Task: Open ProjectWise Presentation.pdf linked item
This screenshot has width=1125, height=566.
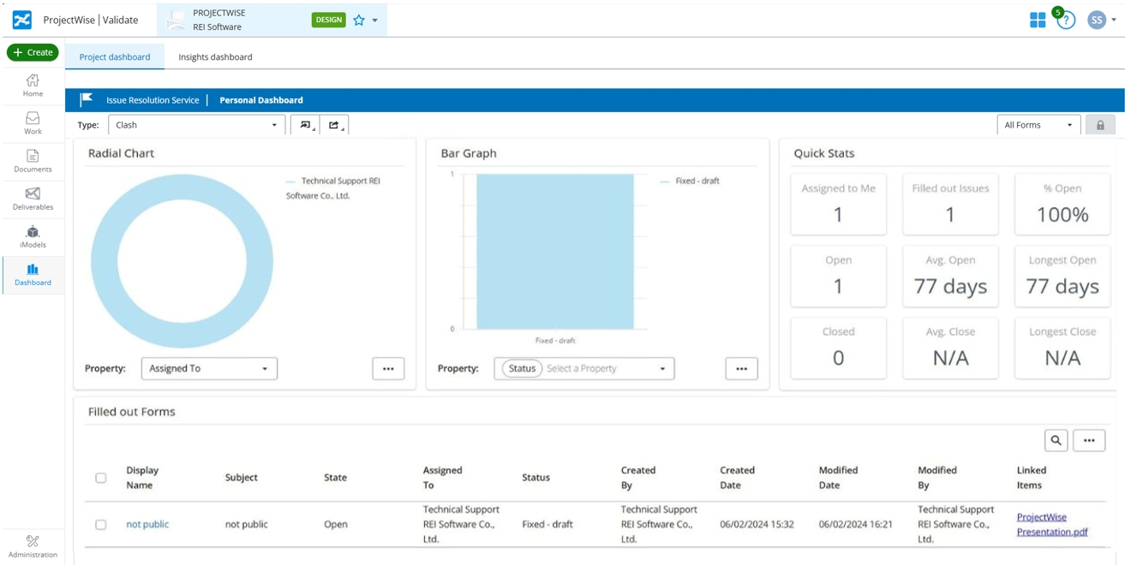Action: pos(1052,524)
